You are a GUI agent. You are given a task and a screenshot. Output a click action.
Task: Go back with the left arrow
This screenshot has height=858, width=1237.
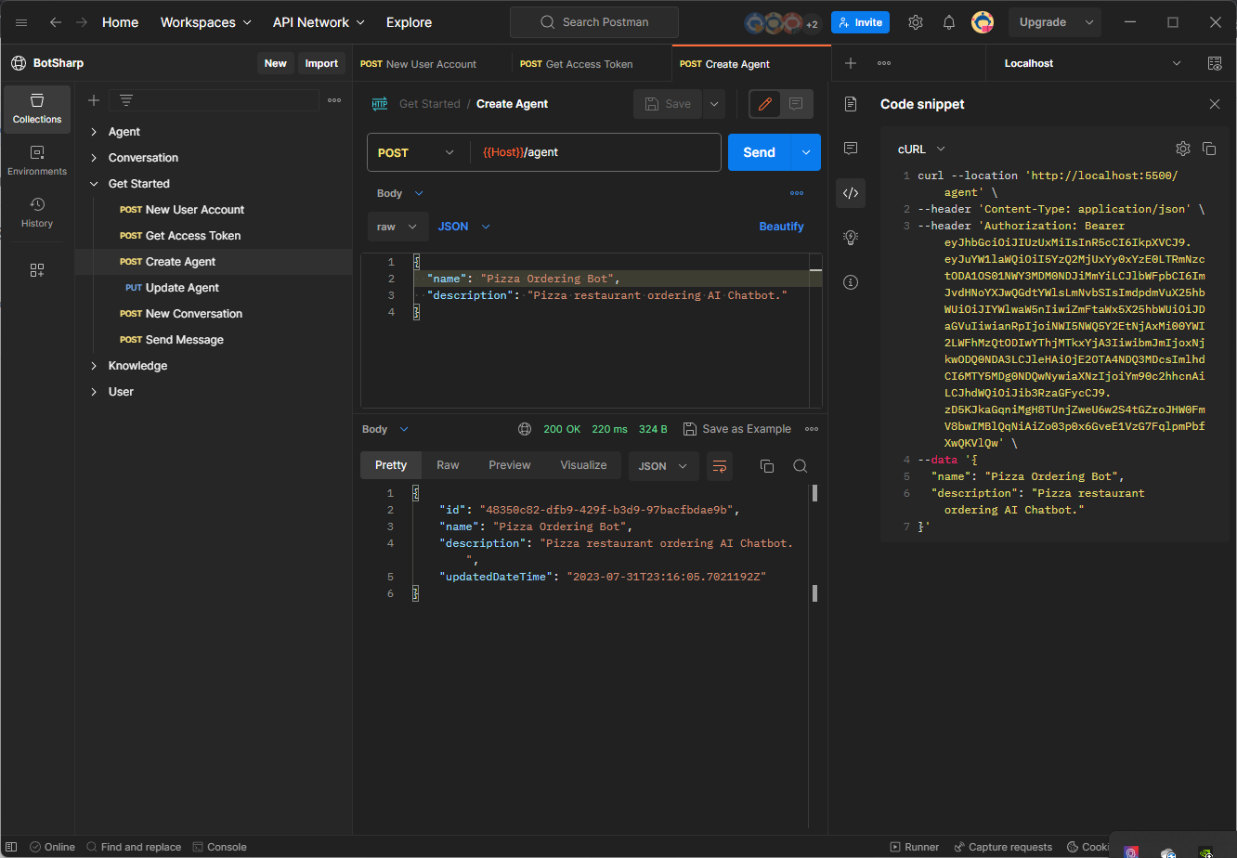point(56,22)
